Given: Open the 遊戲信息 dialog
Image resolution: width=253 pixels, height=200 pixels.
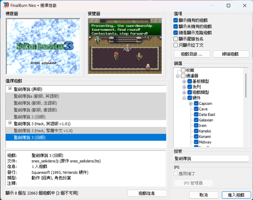Looking at the screenshot, I should click(x=147, y=193).
